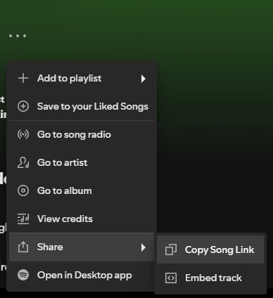Expand the Share submenu arrow
This screenshot has height=298, width=273.
[143, 247]
